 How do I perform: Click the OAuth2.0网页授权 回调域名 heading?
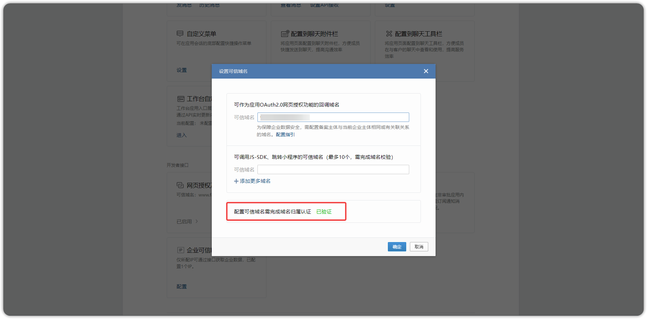[x=286, y=105]
